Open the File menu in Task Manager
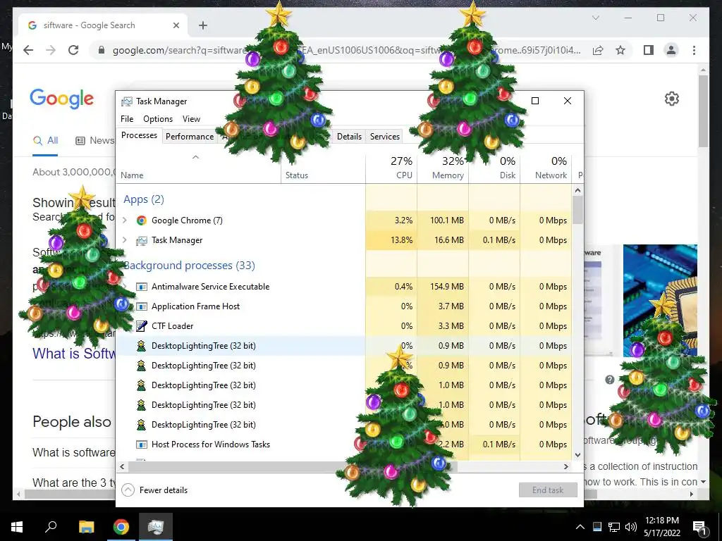Screen dimensions: 722x541 [x=127, y=118]
